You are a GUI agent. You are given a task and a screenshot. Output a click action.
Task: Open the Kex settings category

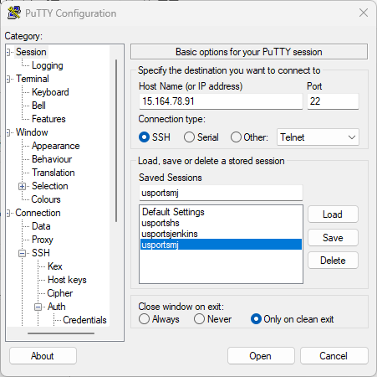tap(55, 266)
